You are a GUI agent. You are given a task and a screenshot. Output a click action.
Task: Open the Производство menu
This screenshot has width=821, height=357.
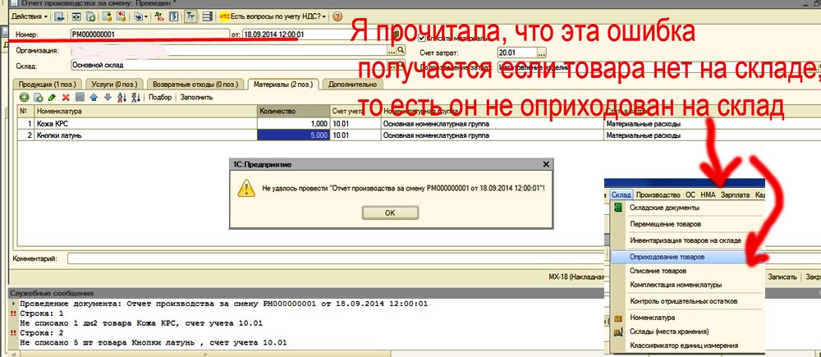[658, 195]
